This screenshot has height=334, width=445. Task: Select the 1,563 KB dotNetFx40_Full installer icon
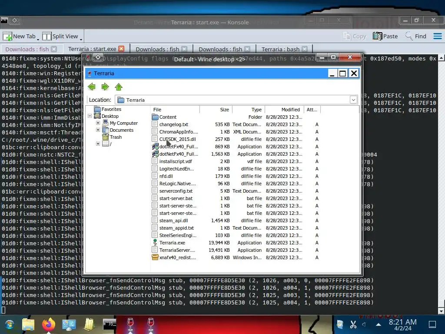(155, 154)
